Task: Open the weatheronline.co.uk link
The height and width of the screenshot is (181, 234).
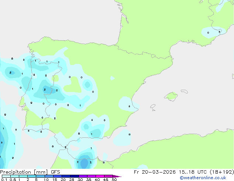Action: point(203,178)
